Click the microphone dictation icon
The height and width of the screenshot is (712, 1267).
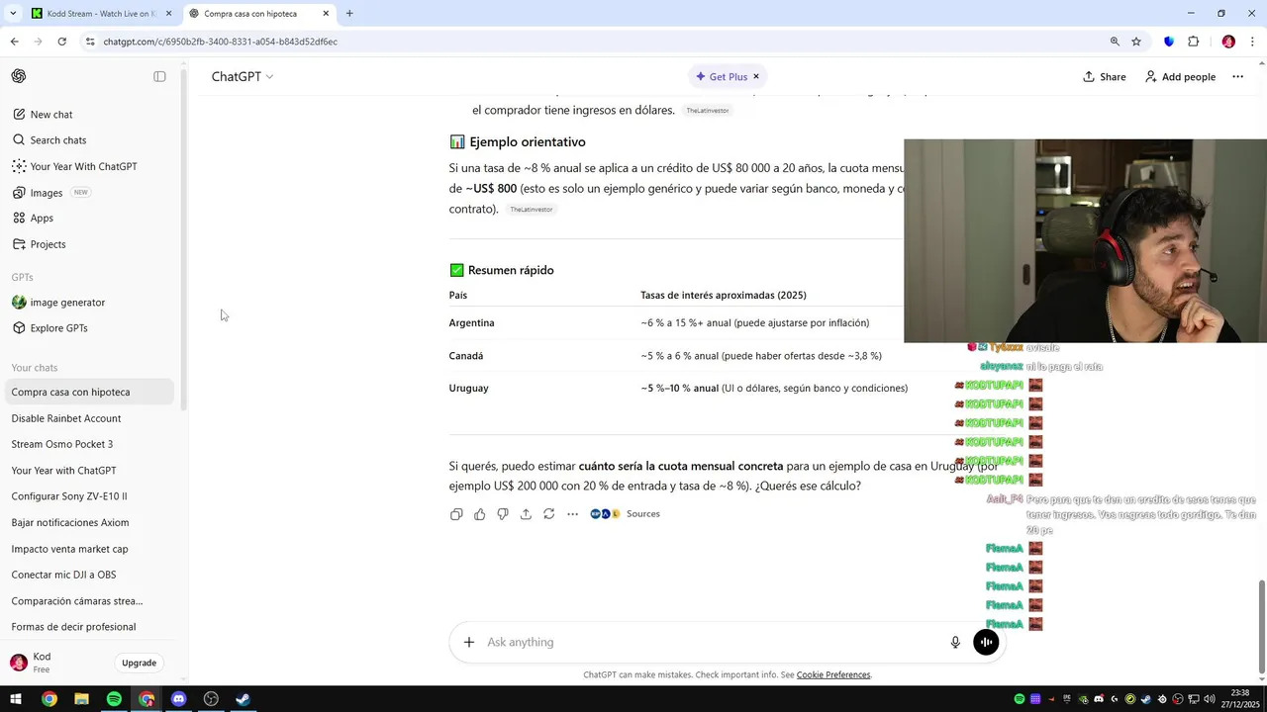[x=955, y=642]
